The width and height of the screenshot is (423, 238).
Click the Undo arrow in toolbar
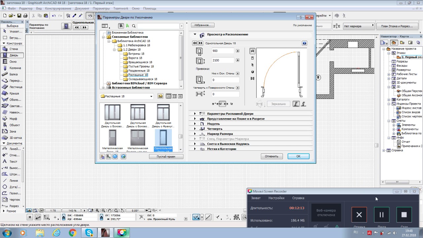point(54,16)
